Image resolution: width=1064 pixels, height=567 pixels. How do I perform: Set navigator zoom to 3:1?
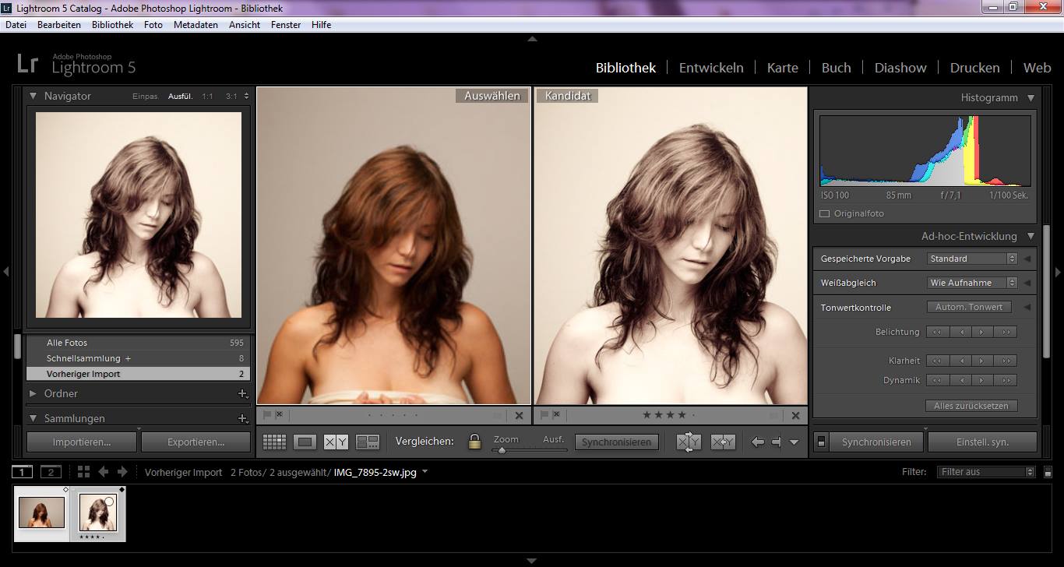(231, 97)
